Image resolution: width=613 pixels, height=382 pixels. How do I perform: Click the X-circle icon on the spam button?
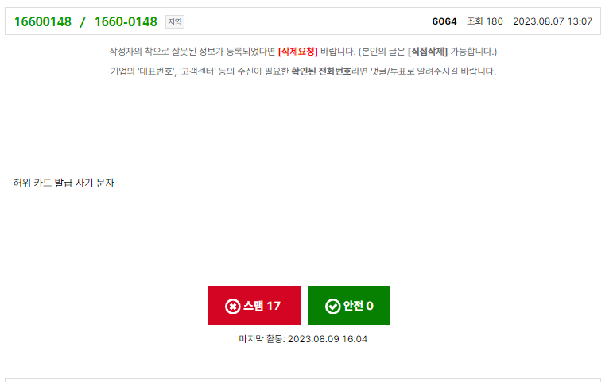tap(232, 307)
